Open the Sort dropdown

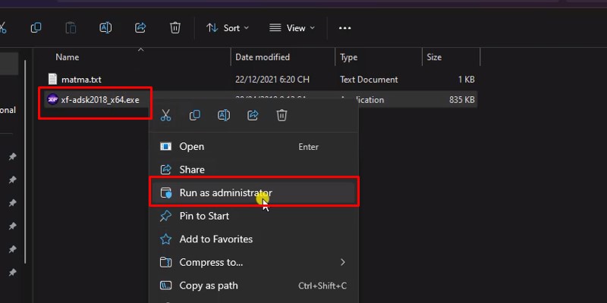coord(224,28)
